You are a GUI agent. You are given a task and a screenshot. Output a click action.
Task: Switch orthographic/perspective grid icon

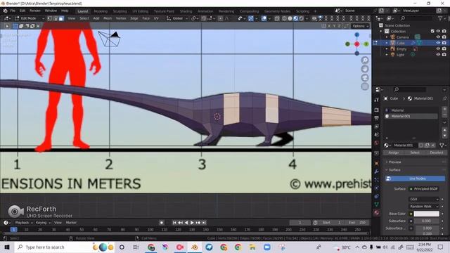(x=365, y=86)
